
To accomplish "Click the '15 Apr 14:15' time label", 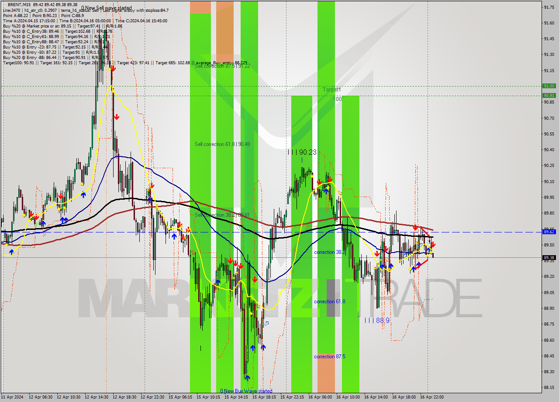I will 236,397.
